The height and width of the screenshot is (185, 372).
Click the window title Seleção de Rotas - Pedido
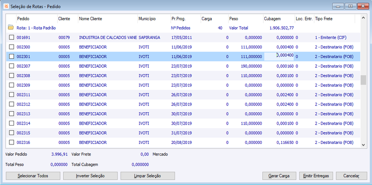click(36, 6)
